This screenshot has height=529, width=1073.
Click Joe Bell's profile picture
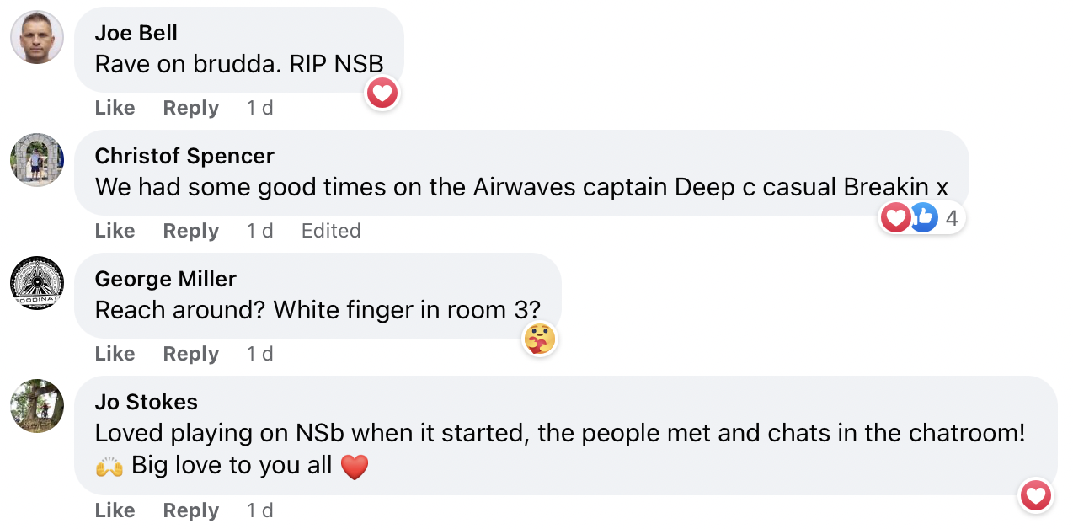37,37
